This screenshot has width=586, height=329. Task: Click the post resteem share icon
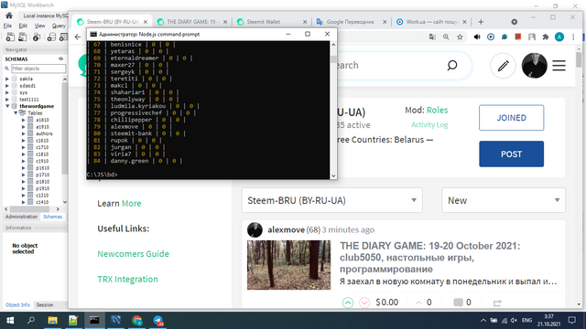(497, 302)
